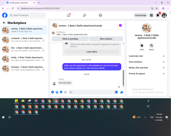Search in conversation magnifier icon
The height and width of the screenshot is (136, 171).
coord(152,46)
